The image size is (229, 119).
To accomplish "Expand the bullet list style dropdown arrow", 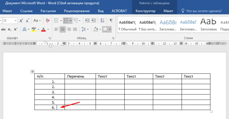I will (61, 21).
